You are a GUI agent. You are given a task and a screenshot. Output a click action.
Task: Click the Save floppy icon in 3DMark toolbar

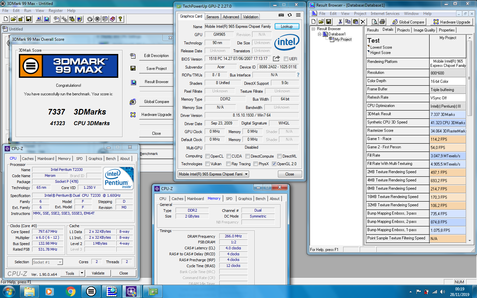28,19
